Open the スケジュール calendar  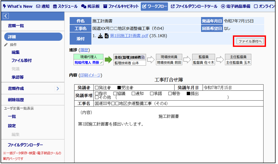click(x=65, y=6)
